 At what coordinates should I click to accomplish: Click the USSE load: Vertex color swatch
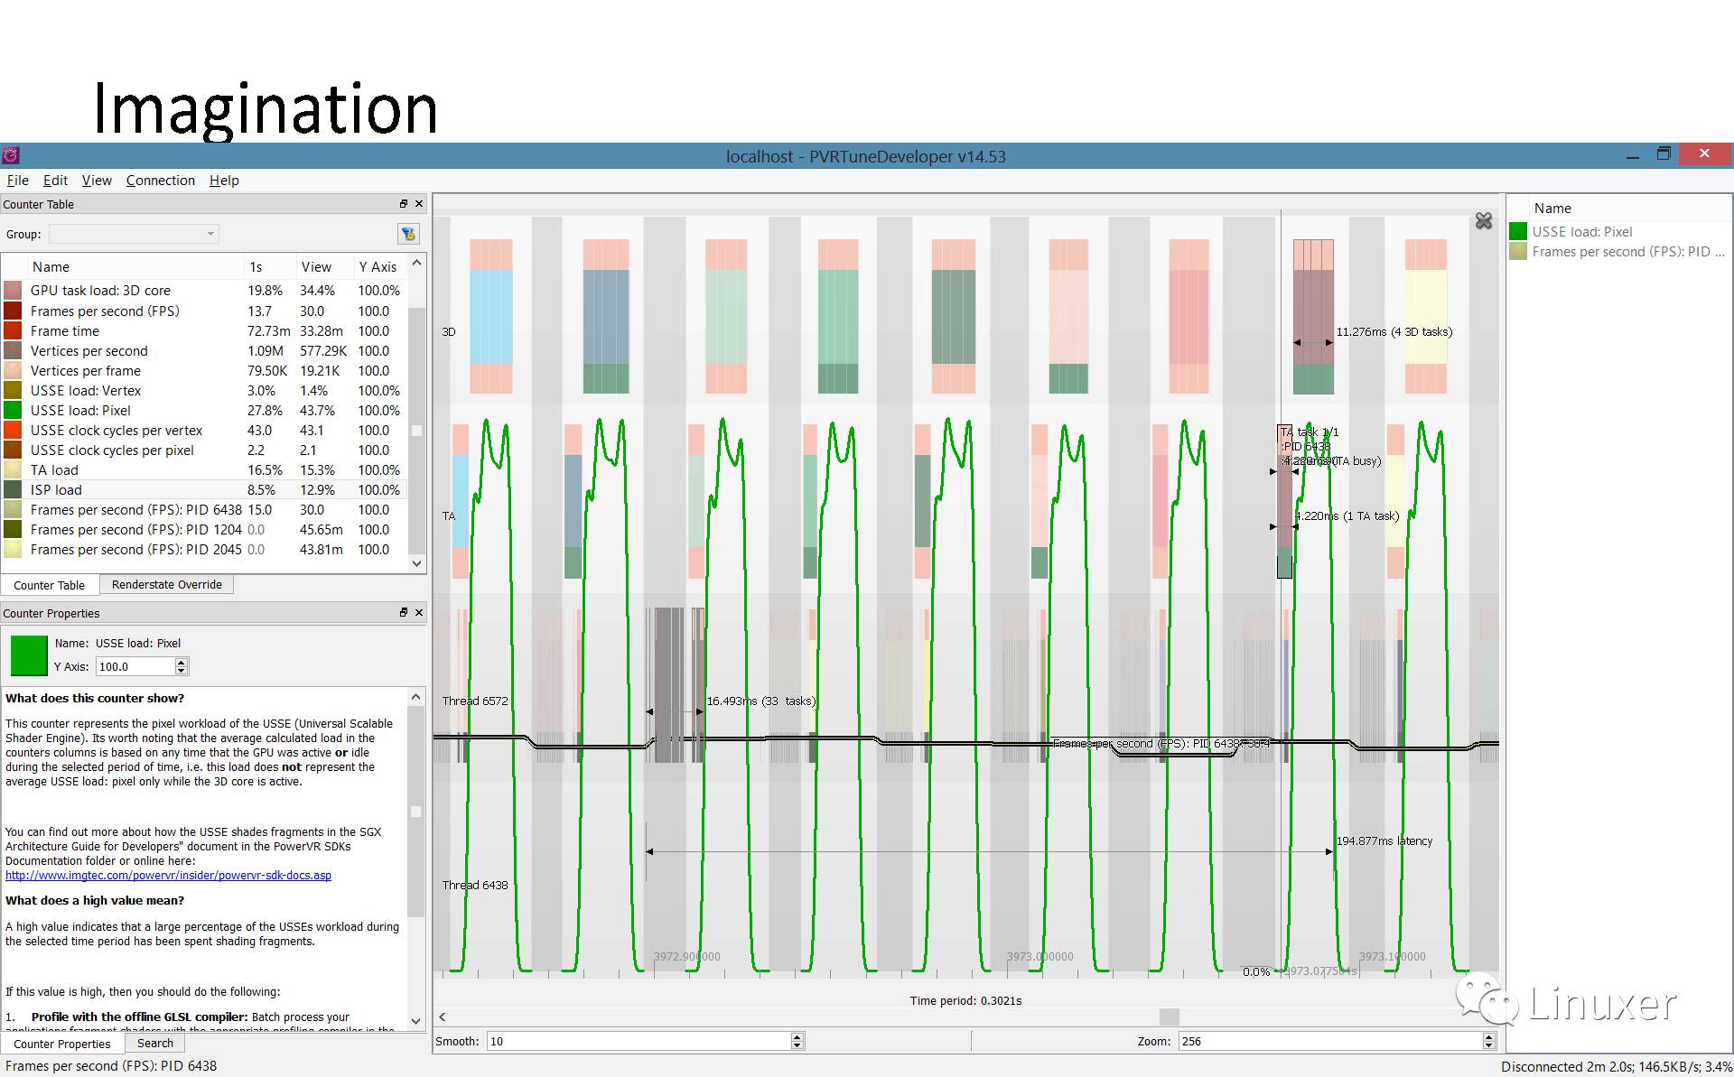point(13,390)
